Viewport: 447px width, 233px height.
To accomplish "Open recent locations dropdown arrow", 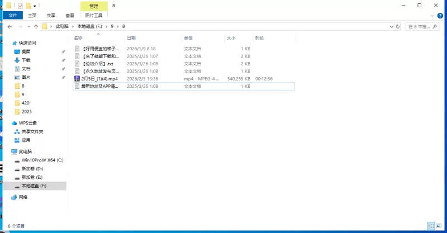I will 28,26.
